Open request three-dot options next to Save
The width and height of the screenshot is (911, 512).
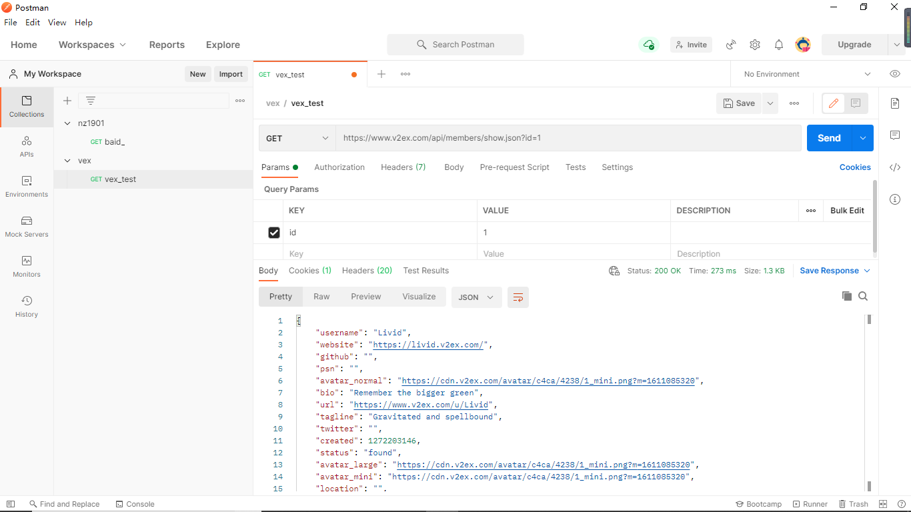[794, 103]
